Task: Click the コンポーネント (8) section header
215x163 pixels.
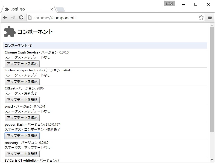Action: pyautogui.click(x=105, y=45)
